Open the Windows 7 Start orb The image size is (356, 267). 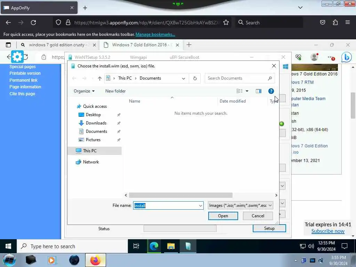(9, 260)
